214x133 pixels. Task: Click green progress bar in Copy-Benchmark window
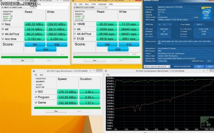(67, 108)
